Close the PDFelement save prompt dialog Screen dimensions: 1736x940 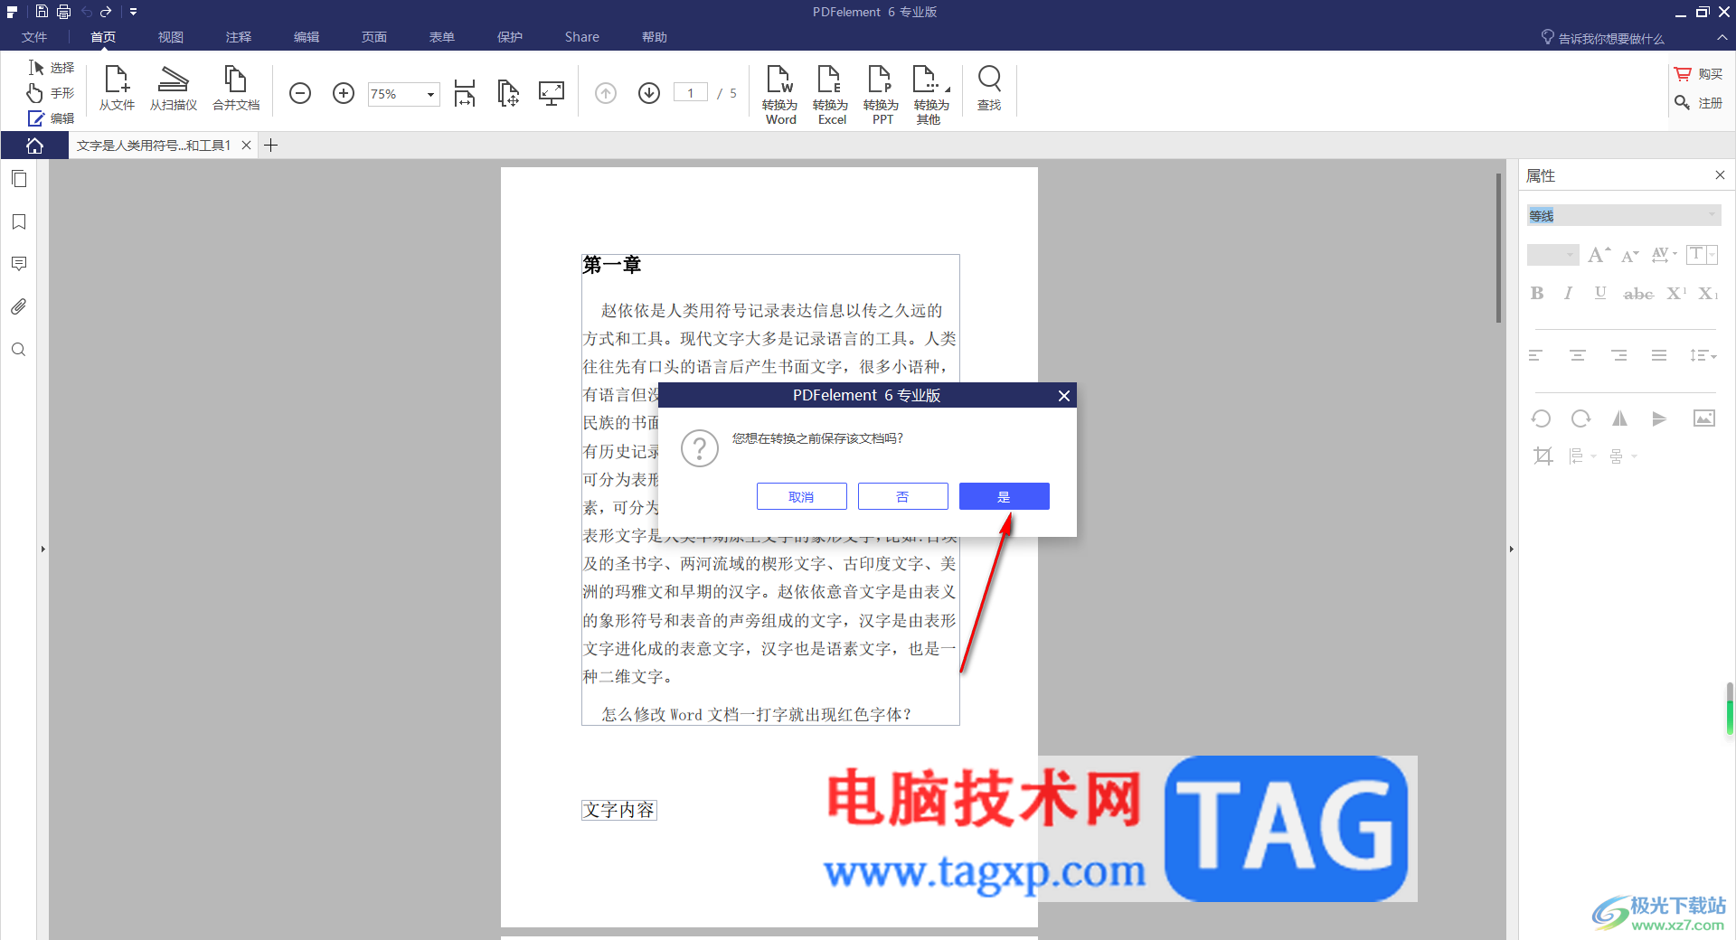click(x=1064, y=395)
